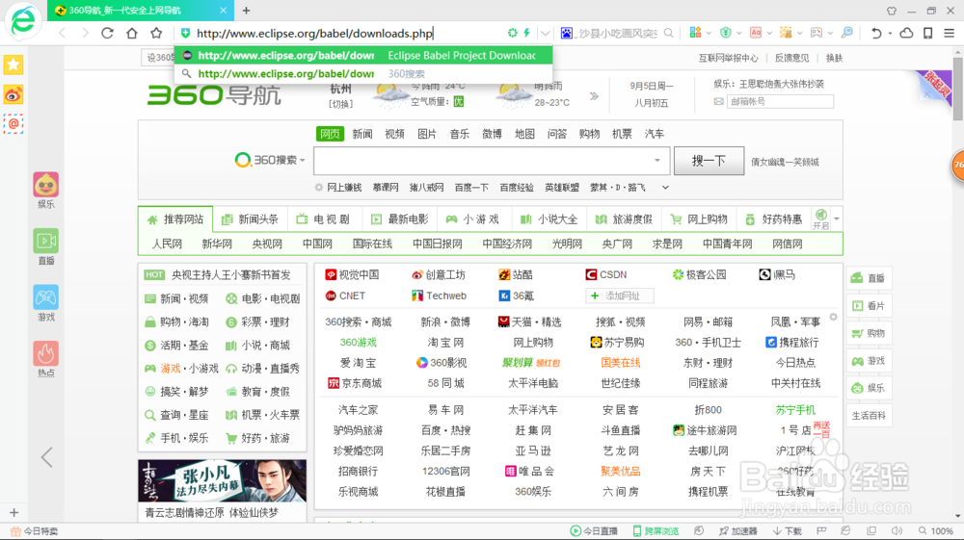Screen dimensions: 964x540
Task: Click the 邮箱帐号 input field
Action: tap(780, 101)
